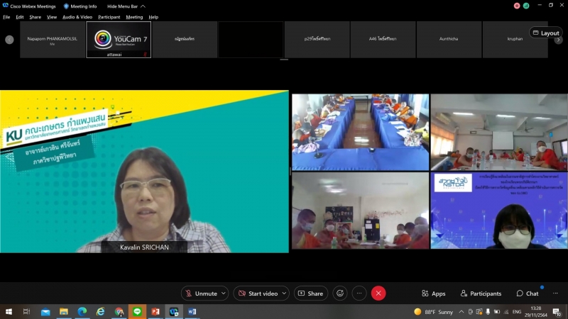Image resolution: width=568 pixels, height=319 pixels.
Task: Show the Participants panel
Action: tap(481, 293)
